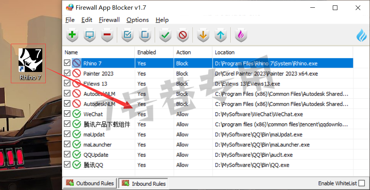Click the qqdownlo… location cell for 腾讯产品下载组件

click(283, 125)
